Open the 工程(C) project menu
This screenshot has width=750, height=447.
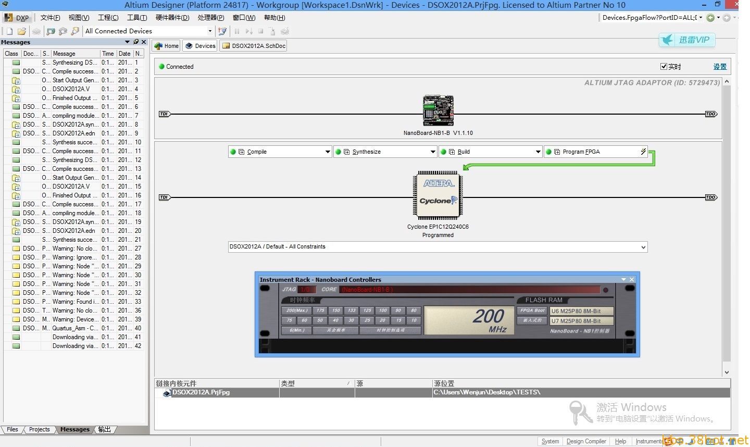coord(108,18)
